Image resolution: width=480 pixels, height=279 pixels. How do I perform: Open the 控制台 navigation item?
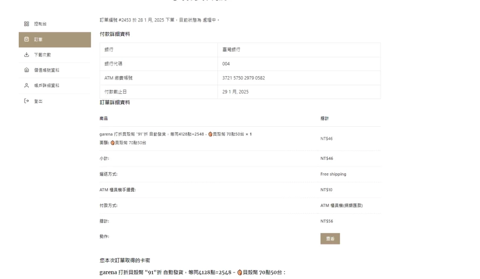40,23
